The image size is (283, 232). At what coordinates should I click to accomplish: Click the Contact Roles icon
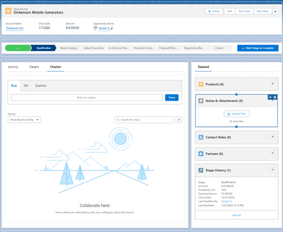click(x=201, y=137)
